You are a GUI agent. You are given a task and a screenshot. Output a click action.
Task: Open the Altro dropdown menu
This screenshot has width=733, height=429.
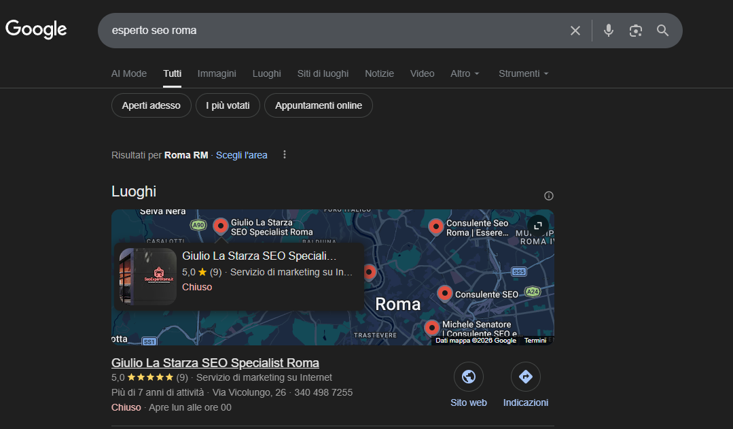[465, 73]
